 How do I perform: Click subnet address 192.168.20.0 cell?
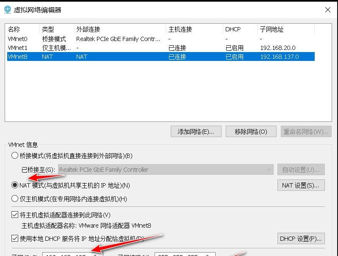tap(278, 48)
